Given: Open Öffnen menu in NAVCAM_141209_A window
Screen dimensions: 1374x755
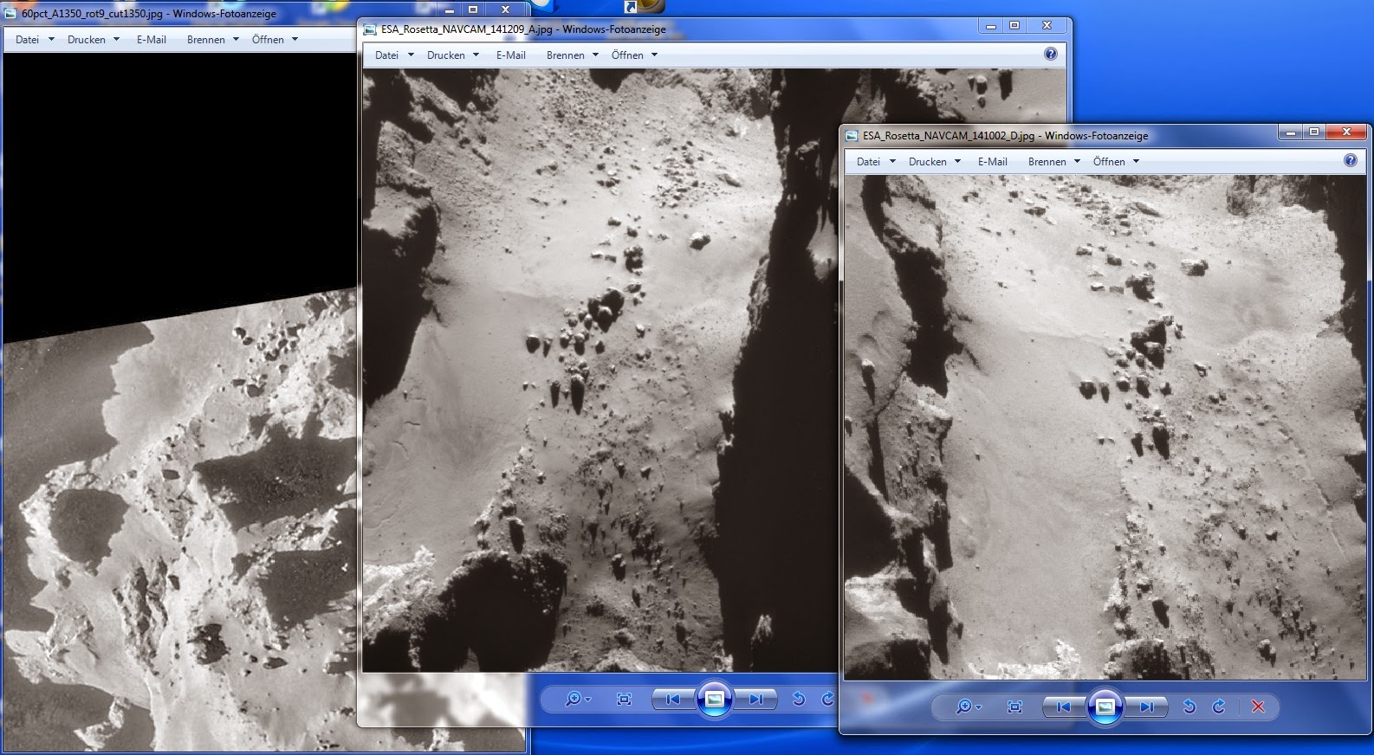Looking at the screenshot, I should click(634, 55).
